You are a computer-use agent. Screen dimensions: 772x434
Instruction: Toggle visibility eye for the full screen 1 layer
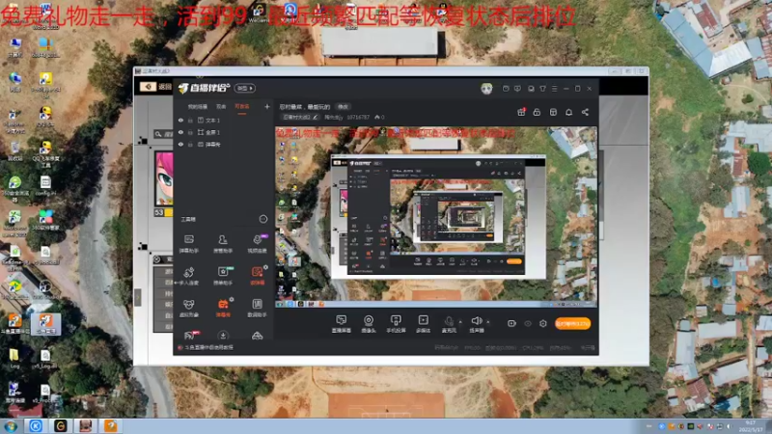180,132
